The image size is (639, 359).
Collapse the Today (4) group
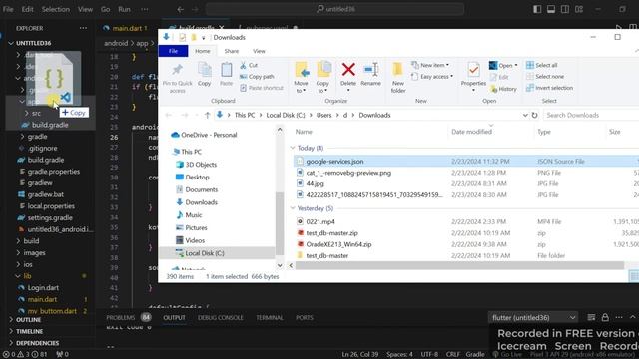point(293,148)
